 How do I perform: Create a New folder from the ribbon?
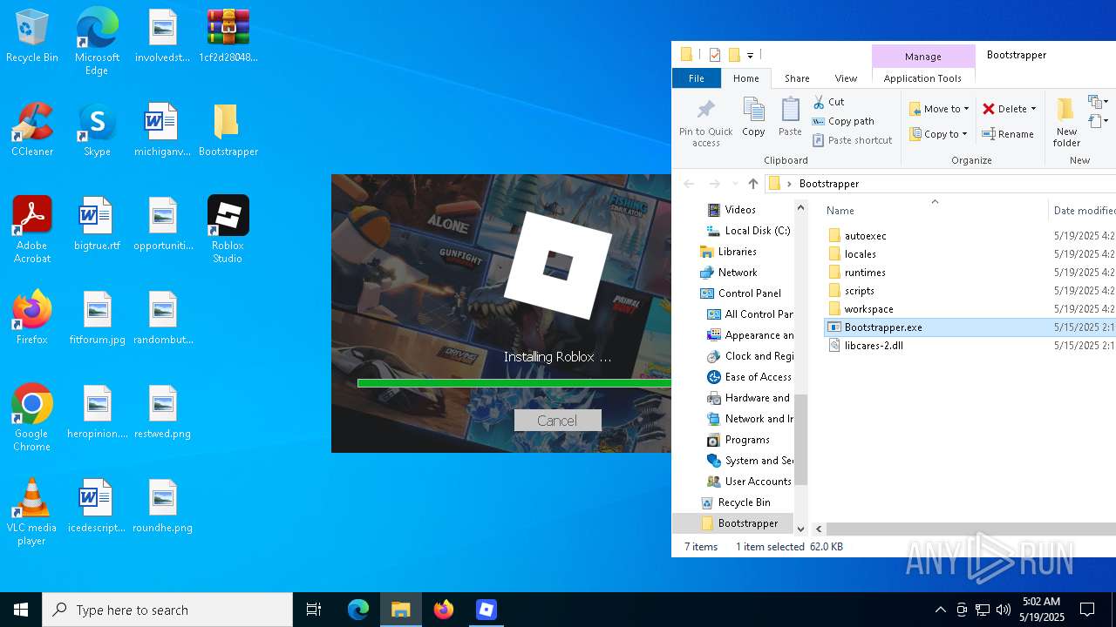1065,122
